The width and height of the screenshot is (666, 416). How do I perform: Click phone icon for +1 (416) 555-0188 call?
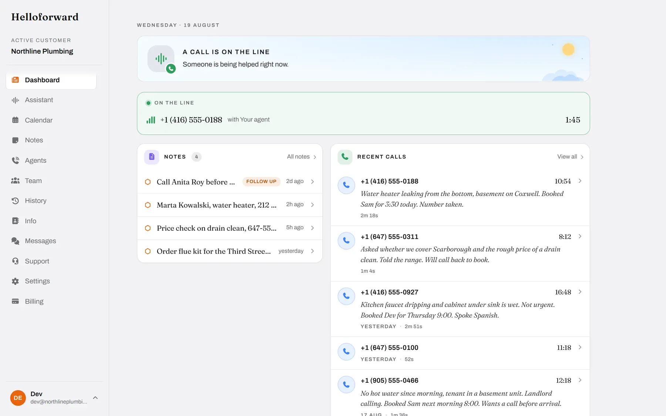point(346,185)
